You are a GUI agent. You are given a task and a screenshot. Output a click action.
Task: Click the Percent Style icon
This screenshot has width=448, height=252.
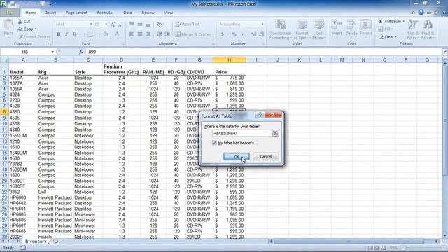tap(234, 34)
